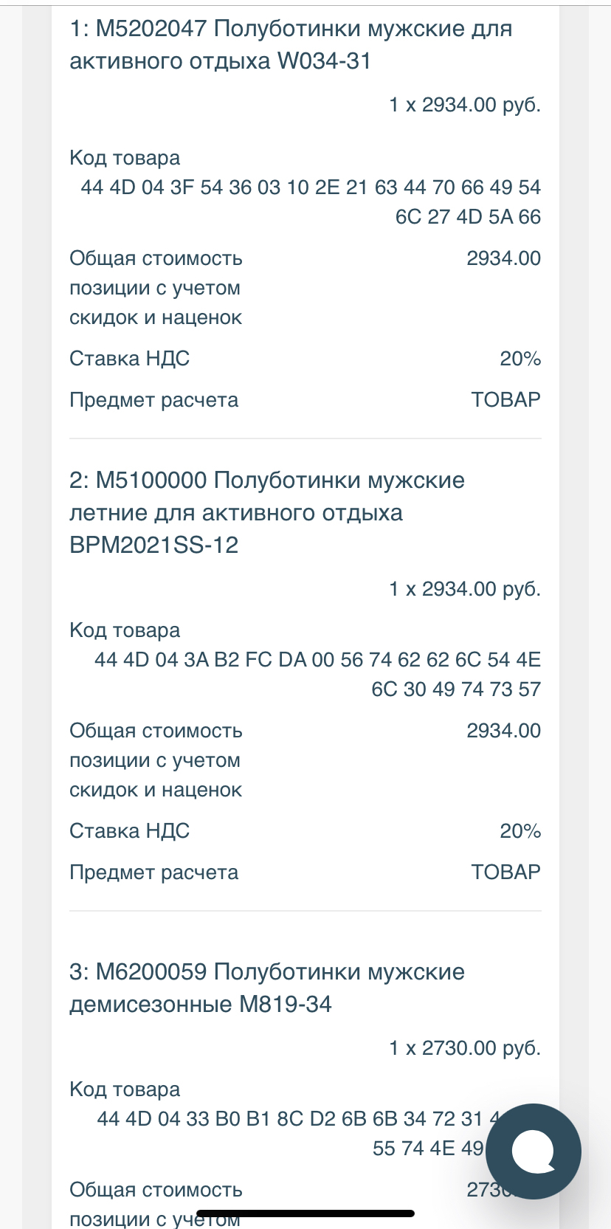Tap the first item title M5202047
The image size is (611, 1229).
pyautogui.click(x=291, y=44)
